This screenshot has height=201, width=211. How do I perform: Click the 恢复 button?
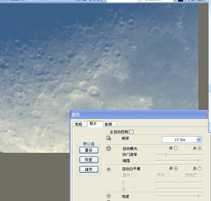click(x=89, y=160)
